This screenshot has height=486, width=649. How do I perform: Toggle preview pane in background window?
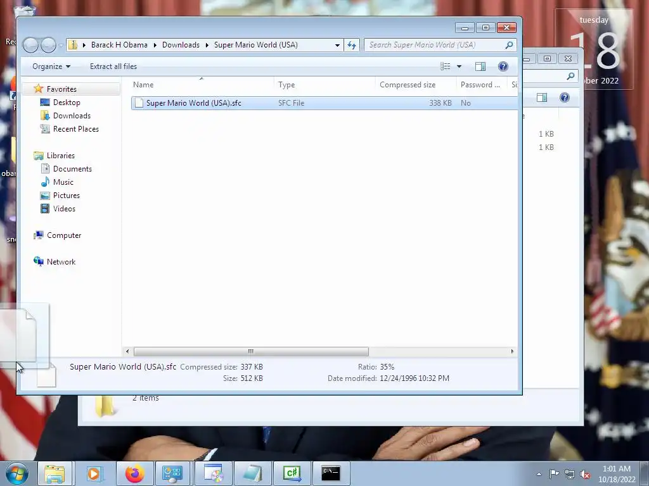[x=542, y=97]
